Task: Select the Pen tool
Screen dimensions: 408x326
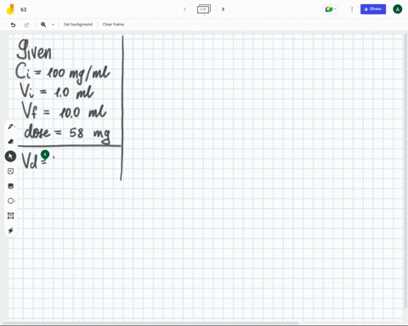Action: (11, 126)
